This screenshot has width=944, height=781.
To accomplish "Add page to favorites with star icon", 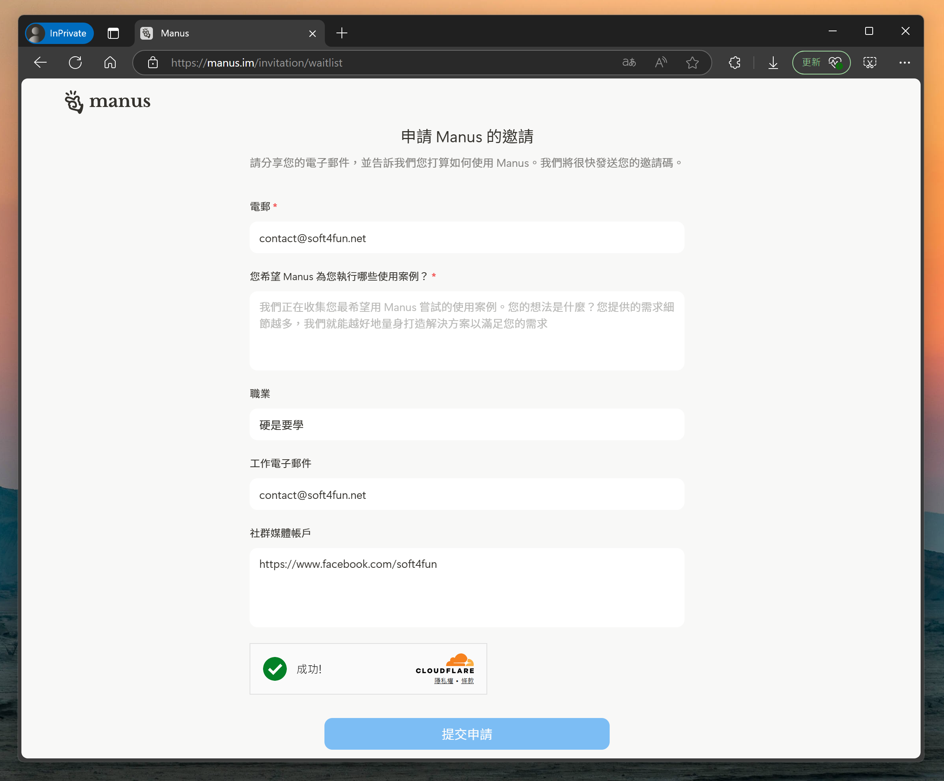I will click(x=692, y=63).
